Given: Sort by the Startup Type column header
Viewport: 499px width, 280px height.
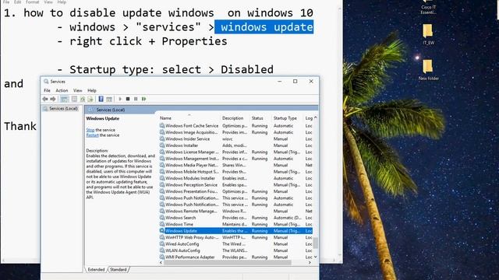Looking at the screenshot, I should 288,118.
